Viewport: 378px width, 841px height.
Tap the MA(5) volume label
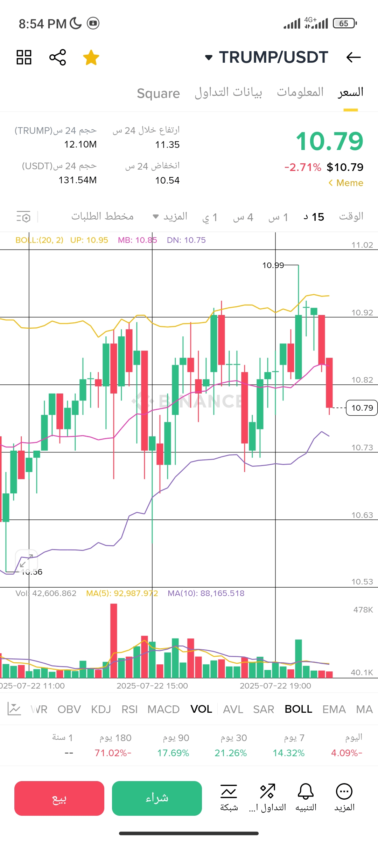(122, 593)
